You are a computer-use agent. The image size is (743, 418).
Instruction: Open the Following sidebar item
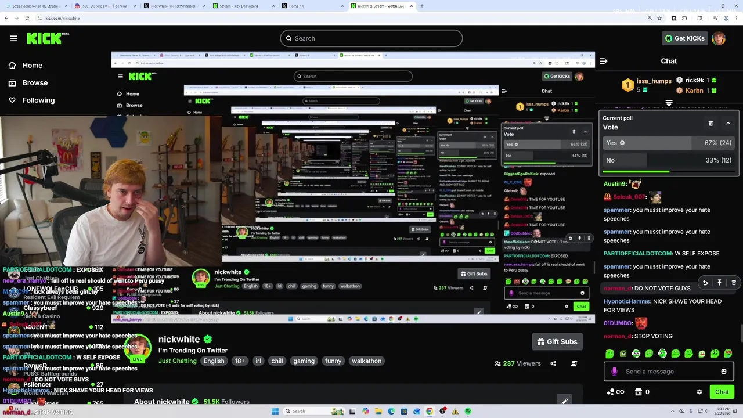[31, 100]
